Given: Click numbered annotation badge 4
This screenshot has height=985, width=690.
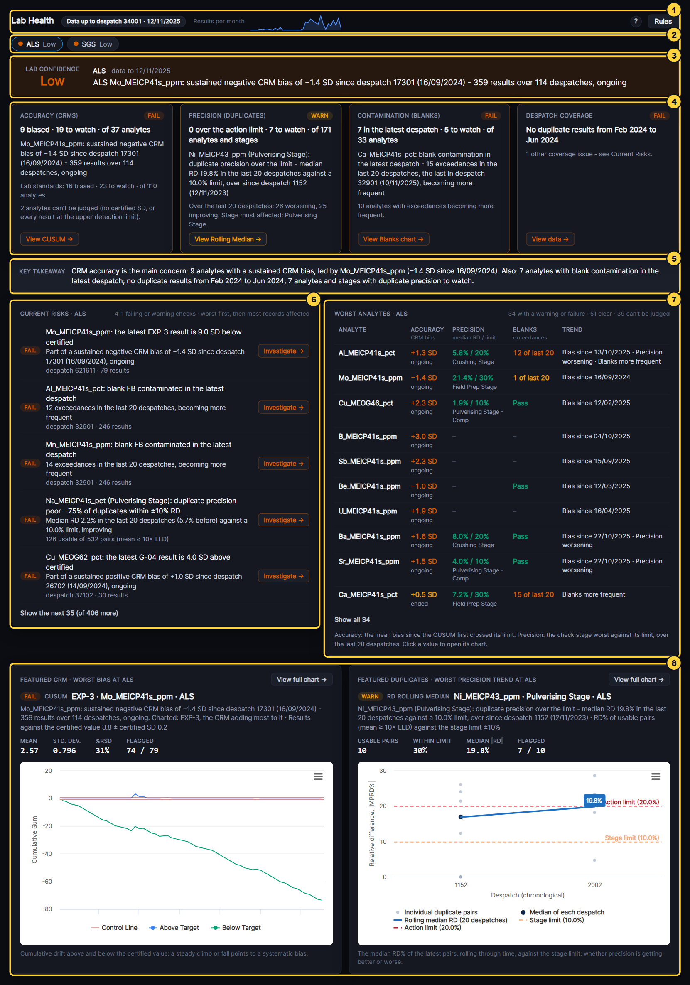Looking at the screenshot, I should point(674,102).
